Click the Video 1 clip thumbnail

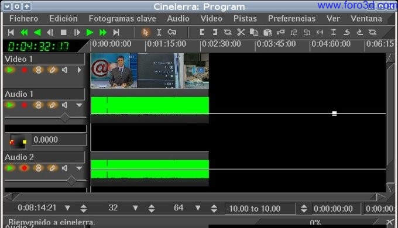pos(150,71)
